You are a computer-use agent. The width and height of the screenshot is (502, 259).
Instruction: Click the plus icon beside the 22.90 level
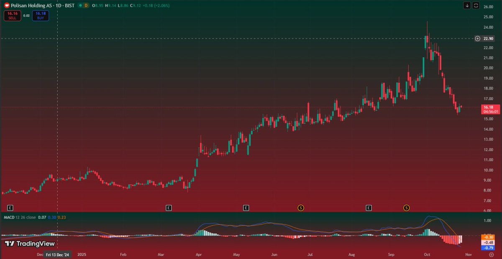[477, 38]
